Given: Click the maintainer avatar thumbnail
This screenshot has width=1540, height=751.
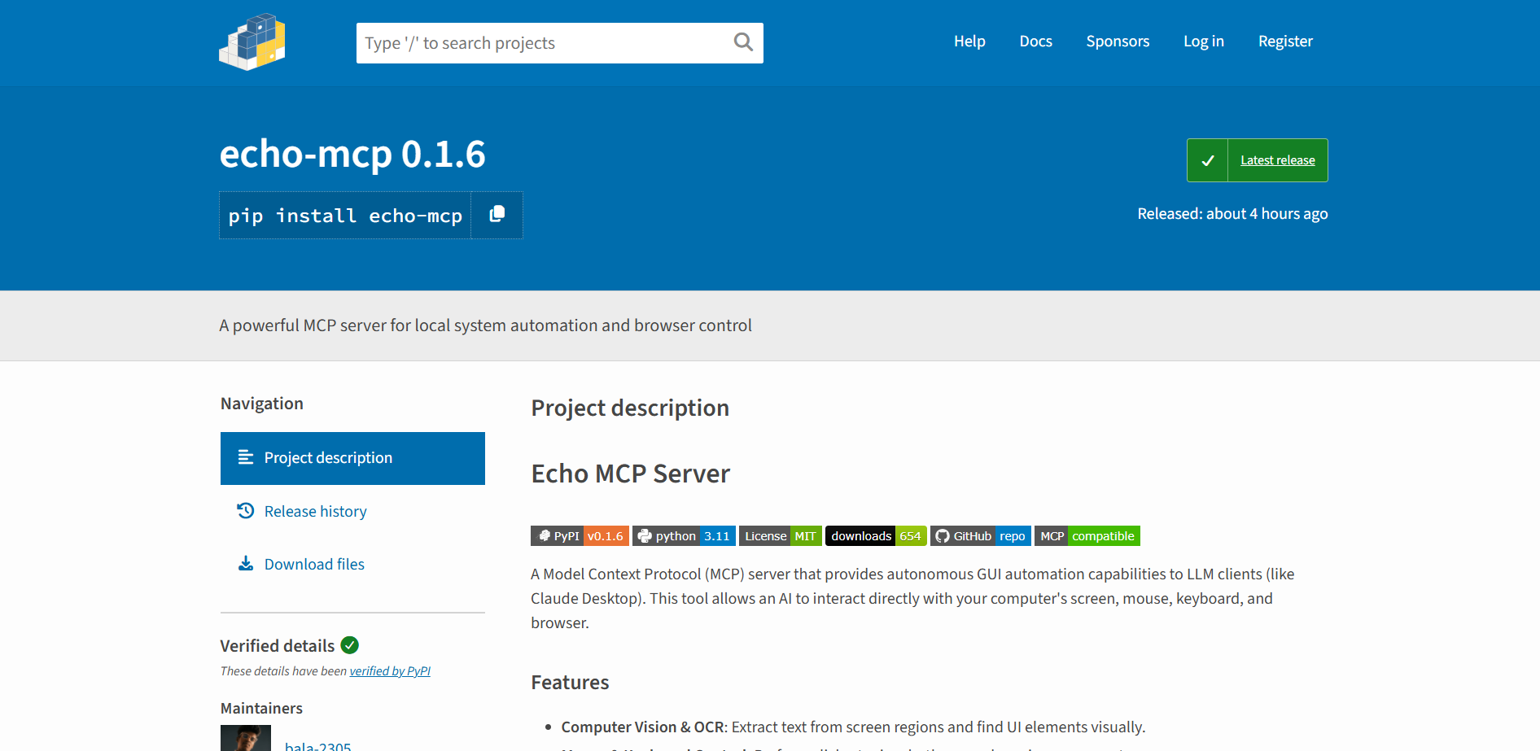Looking at the screenshot, I should (246, 738).
